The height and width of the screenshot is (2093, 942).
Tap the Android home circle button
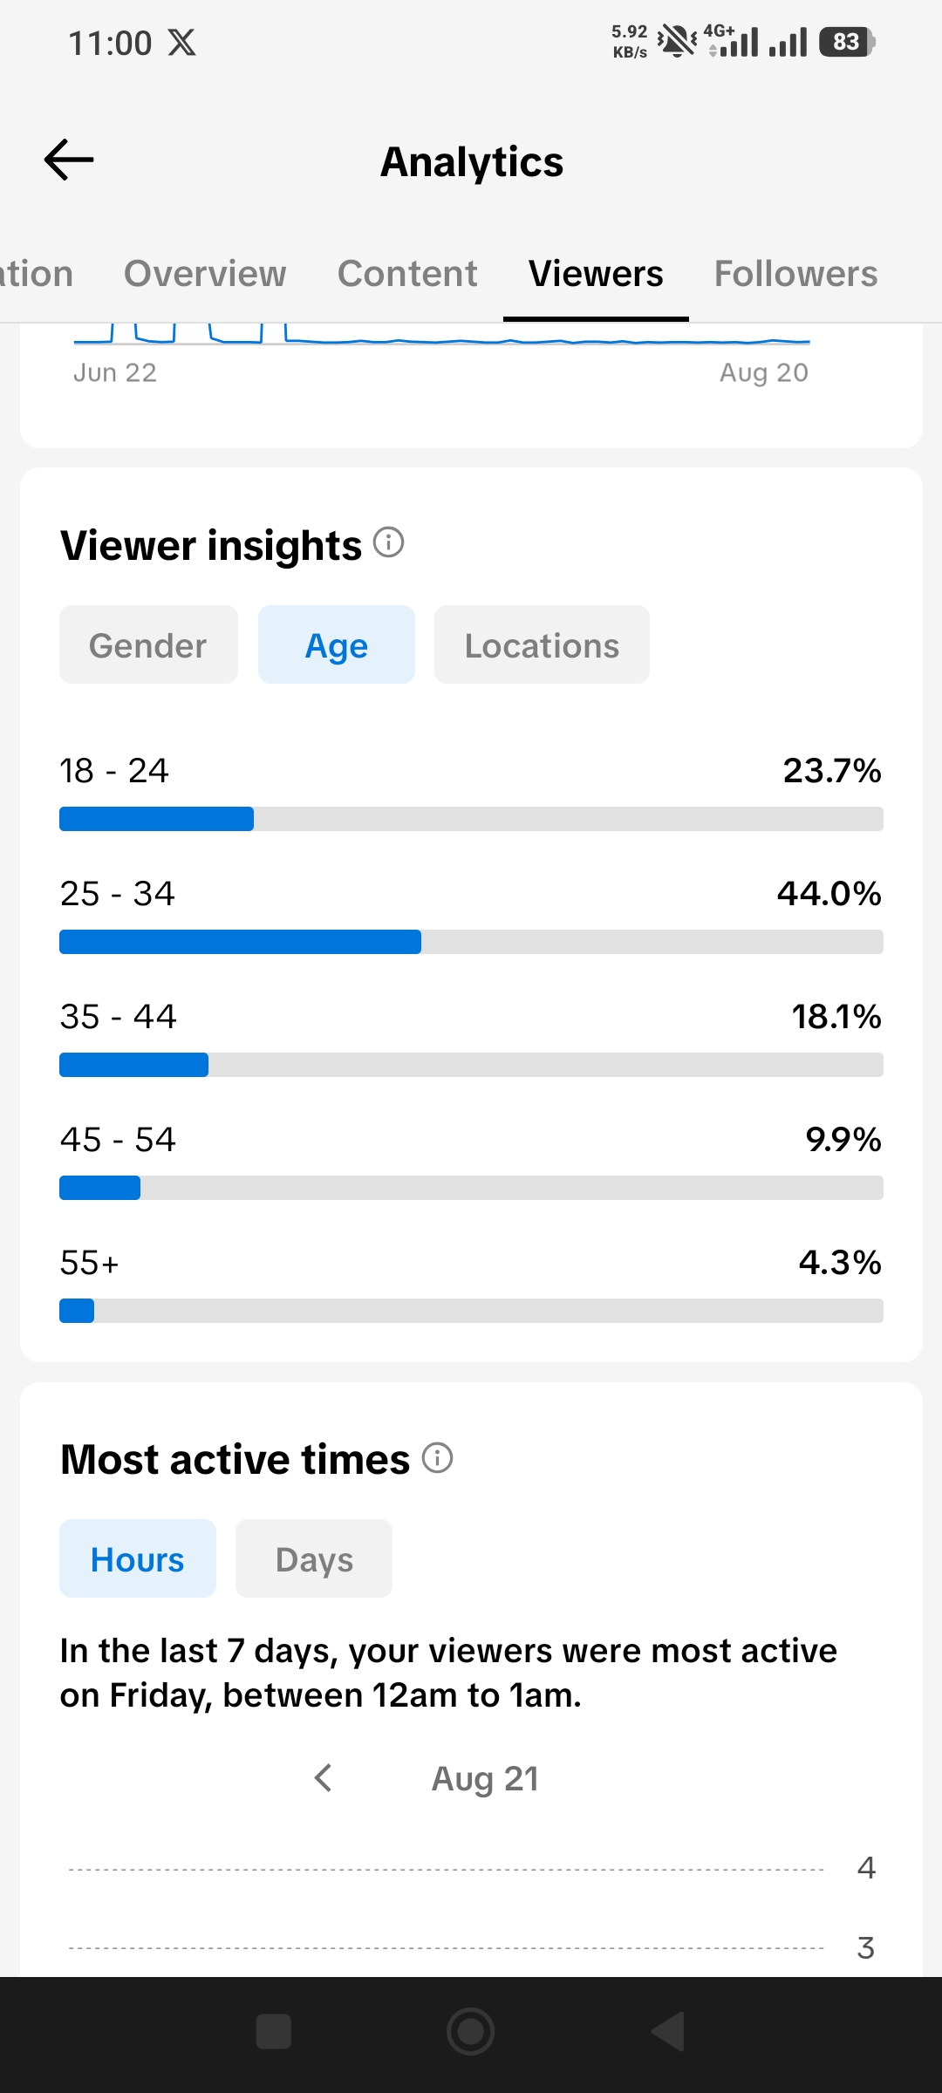click(x=471, y=2032)
